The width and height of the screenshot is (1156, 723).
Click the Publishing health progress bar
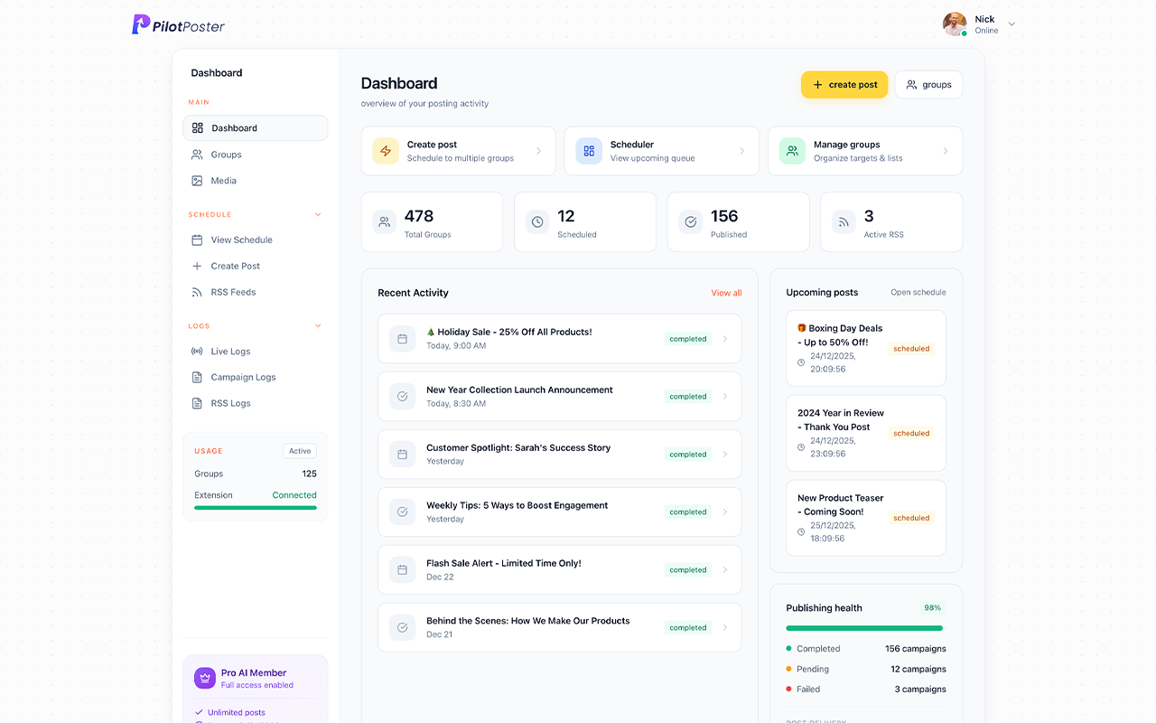point(864,628)
